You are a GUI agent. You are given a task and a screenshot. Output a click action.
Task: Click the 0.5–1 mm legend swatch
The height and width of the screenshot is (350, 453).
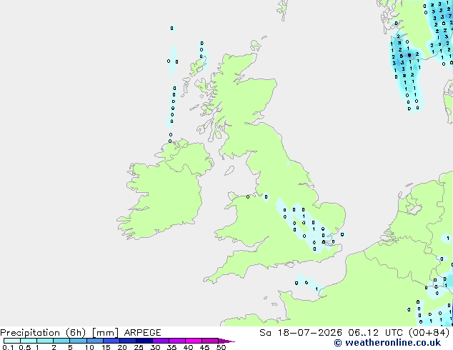point(29,341)
